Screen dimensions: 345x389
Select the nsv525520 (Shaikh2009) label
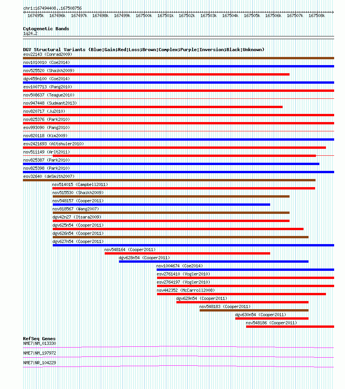[49, 71]
